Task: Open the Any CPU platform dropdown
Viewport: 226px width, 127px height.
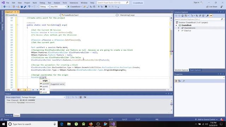Action: pyautogui.click(x=58, y=7)
